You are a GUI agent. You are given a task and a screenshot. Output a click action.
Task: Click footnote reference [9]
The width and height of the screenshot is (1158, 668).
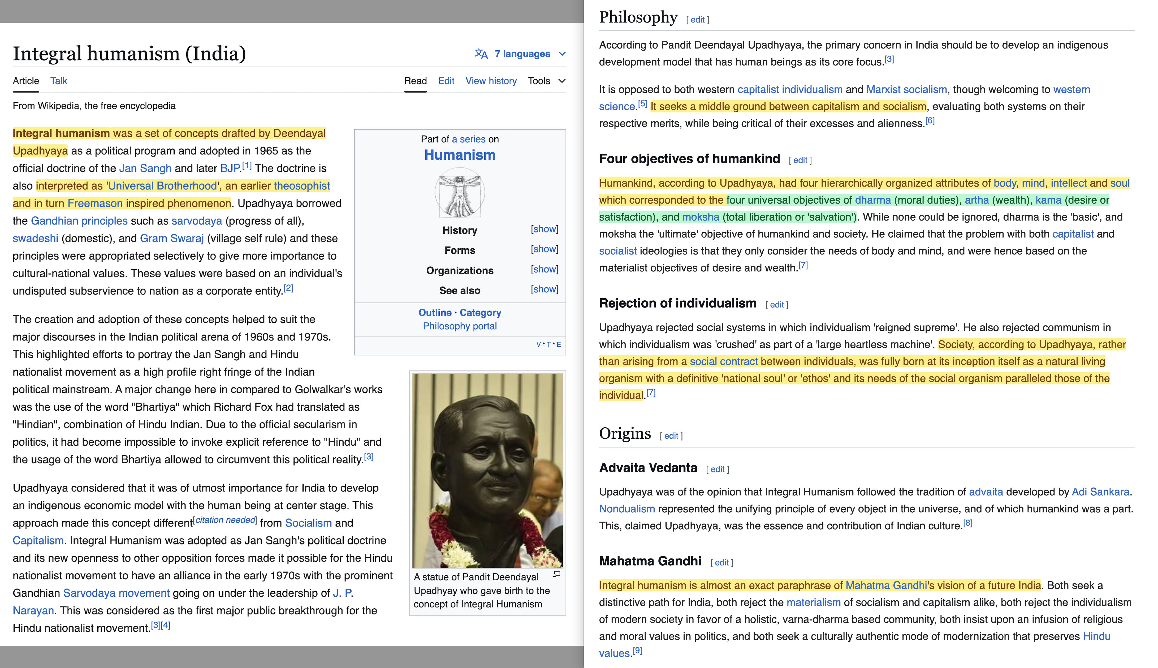(x=637, y=651)
